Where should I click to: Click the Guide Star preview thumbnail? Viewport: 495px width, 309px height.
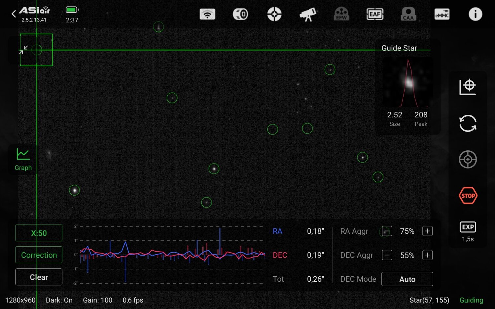(408, 82)
